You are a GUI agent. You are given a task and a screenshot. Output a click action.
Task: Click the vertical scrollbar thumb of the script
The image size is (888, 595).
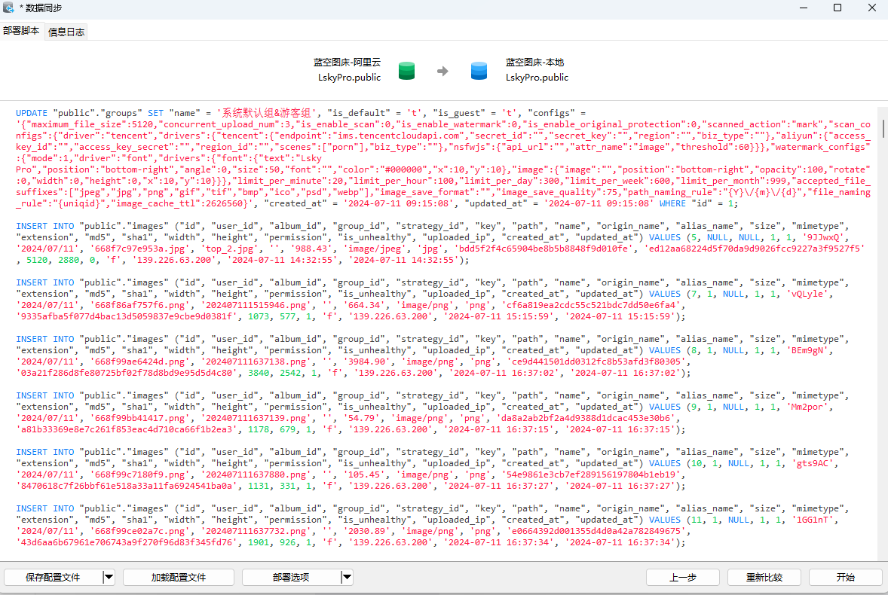[x=883, y=128]
